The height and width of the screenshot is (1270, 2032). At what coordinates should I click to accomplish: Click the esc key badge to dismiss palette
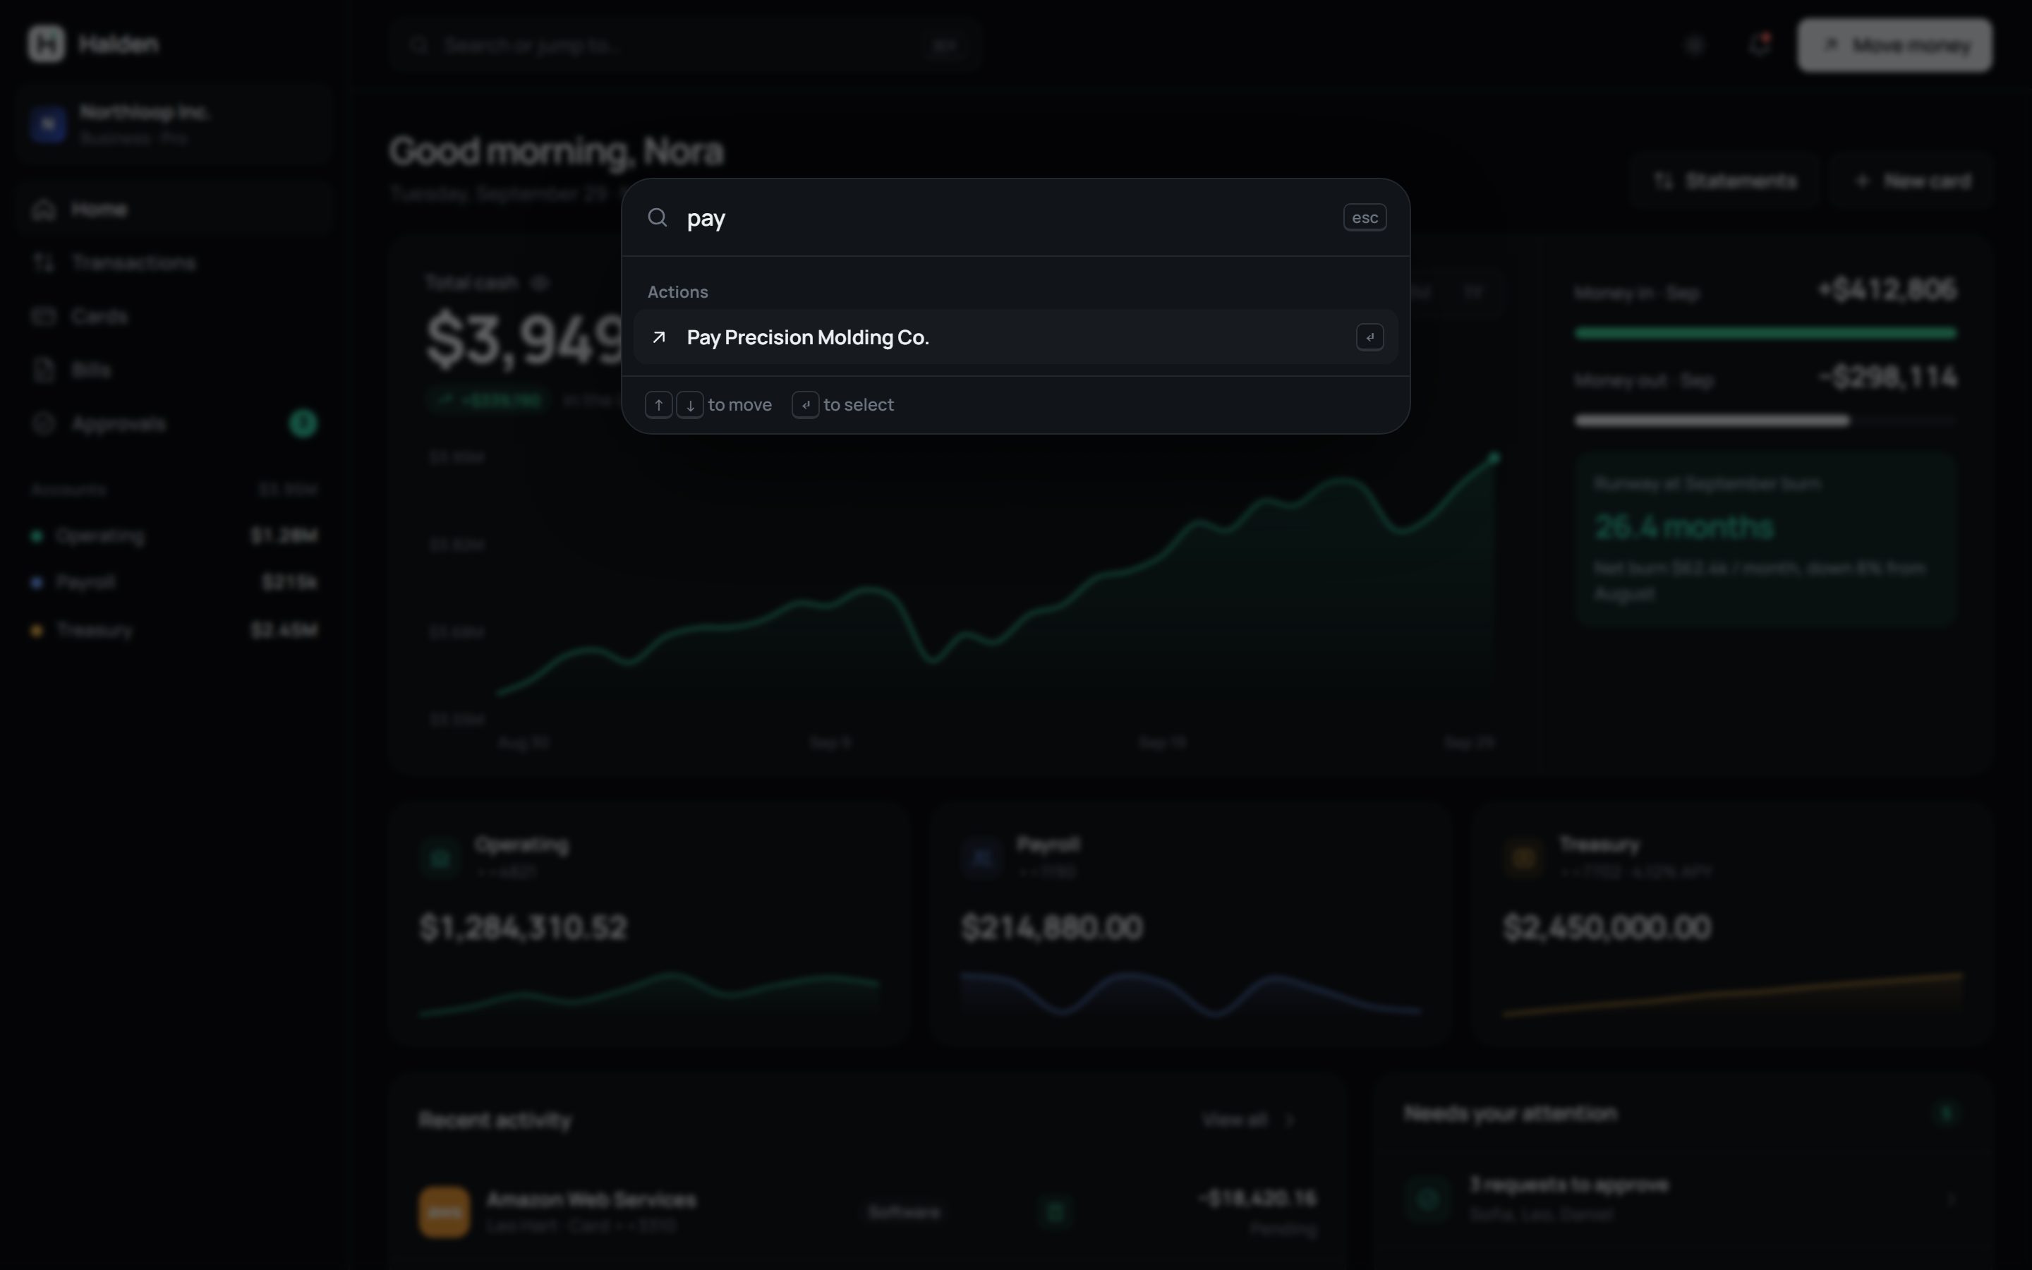tap(1365, 217)
